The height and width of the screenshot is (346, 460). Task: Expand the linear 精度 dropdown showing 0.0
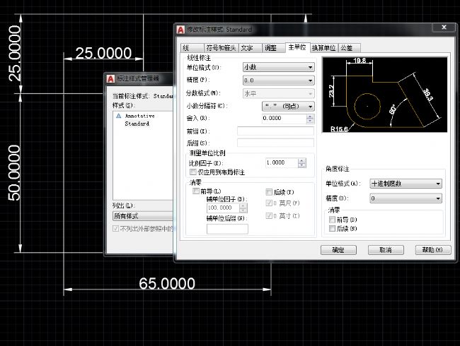click(279, 80)
